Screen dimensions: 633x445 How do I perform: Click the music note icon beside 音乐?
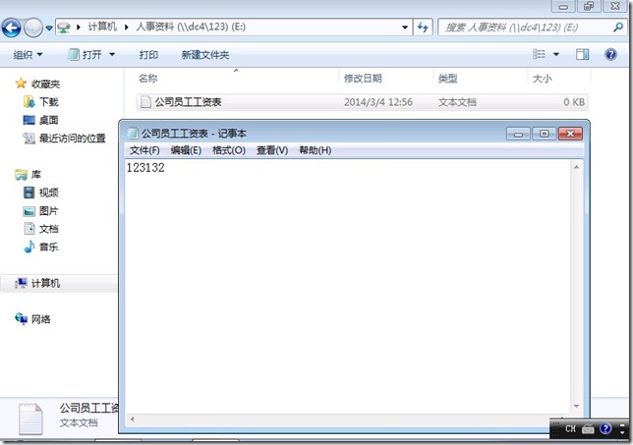coord(29,247)
